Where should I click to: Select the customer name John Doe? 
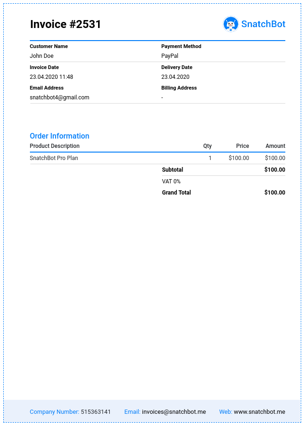pyautogui.click(x=42, y=56)
